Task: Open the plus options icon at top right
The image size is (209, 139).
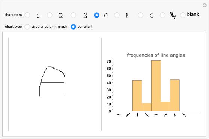Action: point(204,6)
